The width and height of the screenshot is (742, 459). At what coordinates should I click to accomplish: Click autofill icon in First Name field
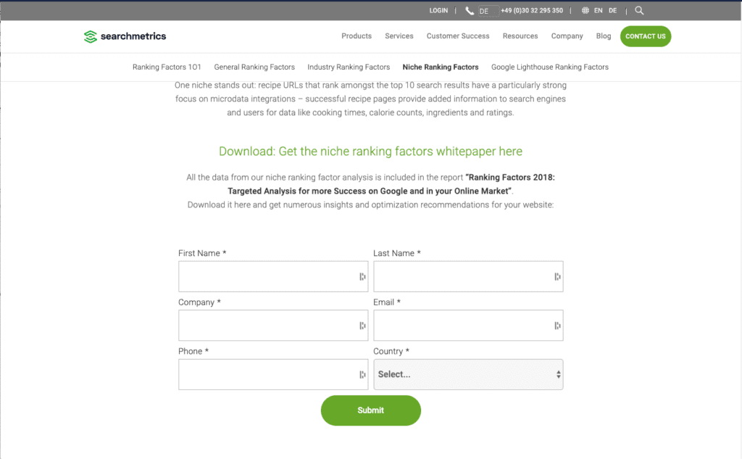(362, 276)
